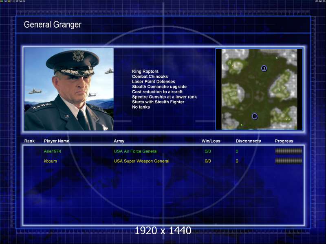This screenshot has height=244, width=326.
Task: Click start position marker 1 on map
Action: point(254,116)
